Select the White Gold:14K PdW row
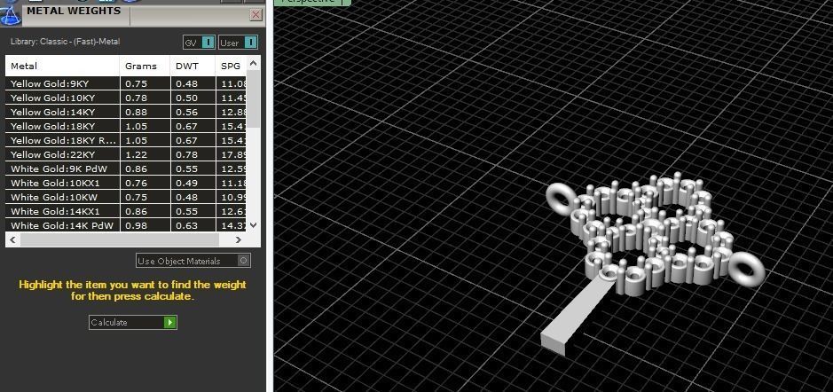The image size is (833, 392). click(x=127, y=225)
